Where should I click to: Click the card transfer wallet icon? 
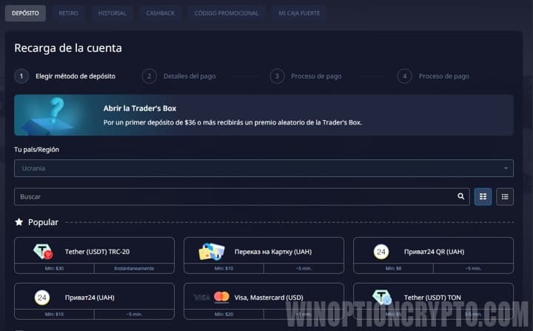[212, 251]
